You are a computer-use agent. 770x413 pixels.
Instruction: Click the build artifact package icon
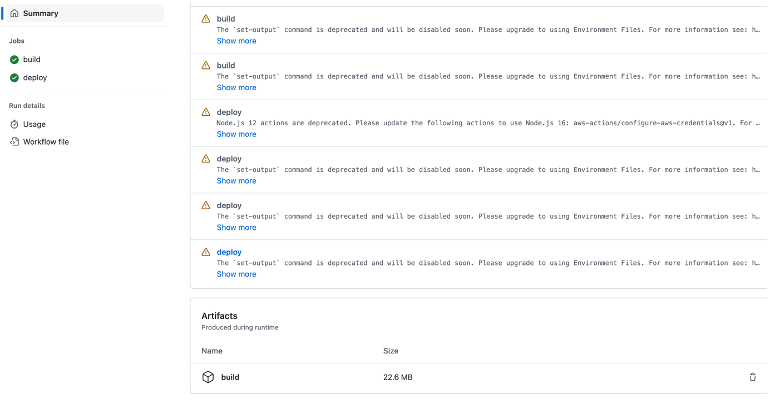(208, 377)
